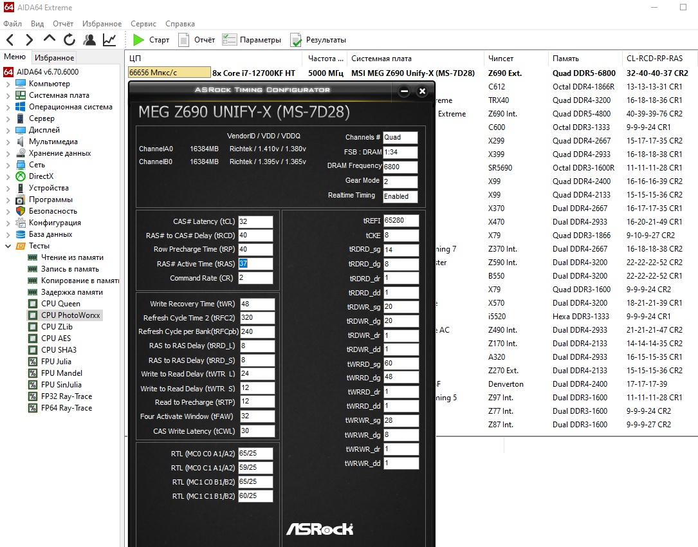Screen dimensions: 698x547
Task: Start the benchmark with green Старт button
Action: point(151,40)
